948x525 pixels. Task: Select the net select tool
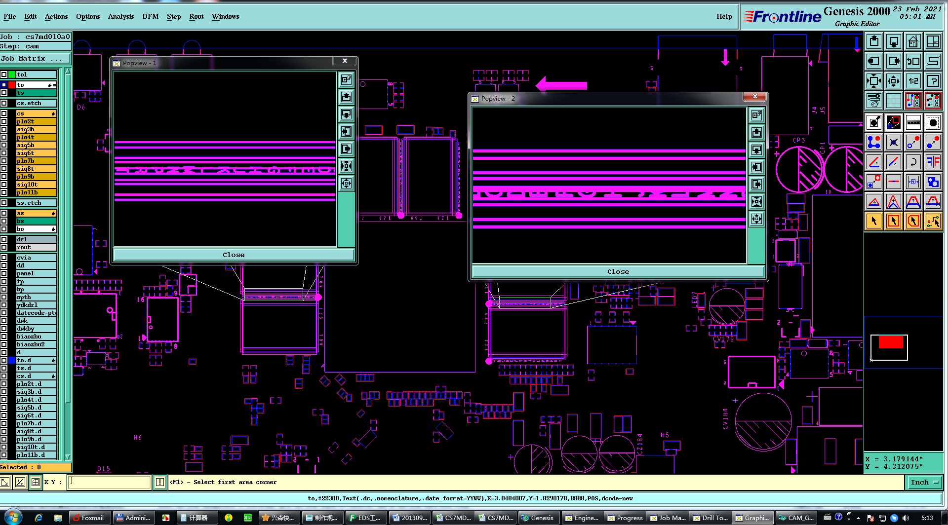(x=933, y=221)
